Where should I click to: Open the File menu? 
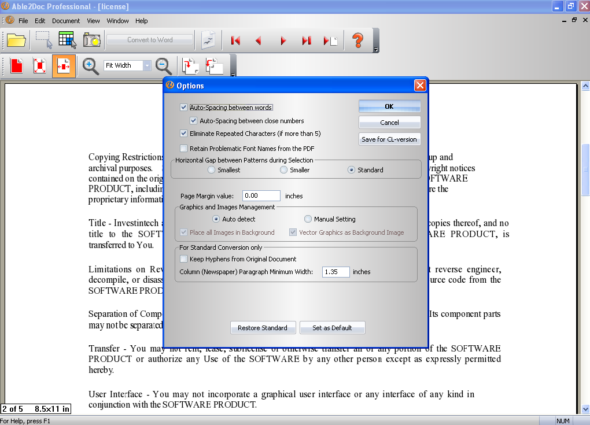pyautogui.click(x=23, y=21)
